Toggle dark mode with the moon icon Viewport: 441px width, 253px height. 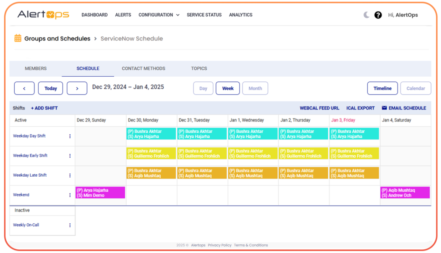(x=366, y=14)
